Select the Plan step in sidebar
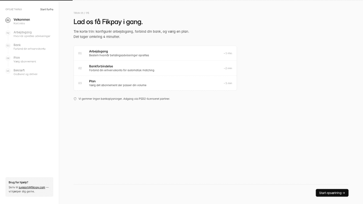The image size is (363, 204). point(29,60)
